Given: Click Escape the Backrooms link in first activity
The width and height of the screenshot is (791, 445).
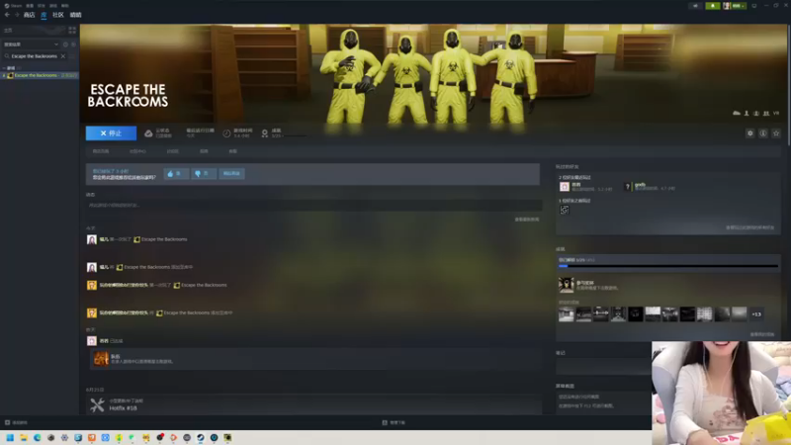Looking at the screenshot, I should (x=164, y=239).
